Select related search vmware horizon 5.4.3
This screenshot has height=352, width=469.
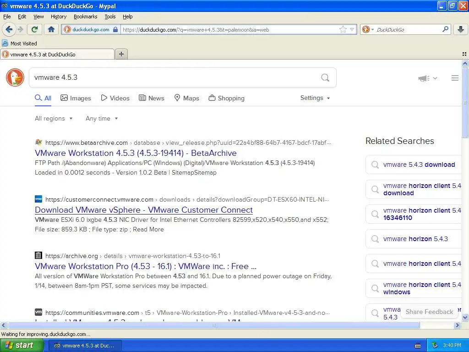(x=414, y=239)
